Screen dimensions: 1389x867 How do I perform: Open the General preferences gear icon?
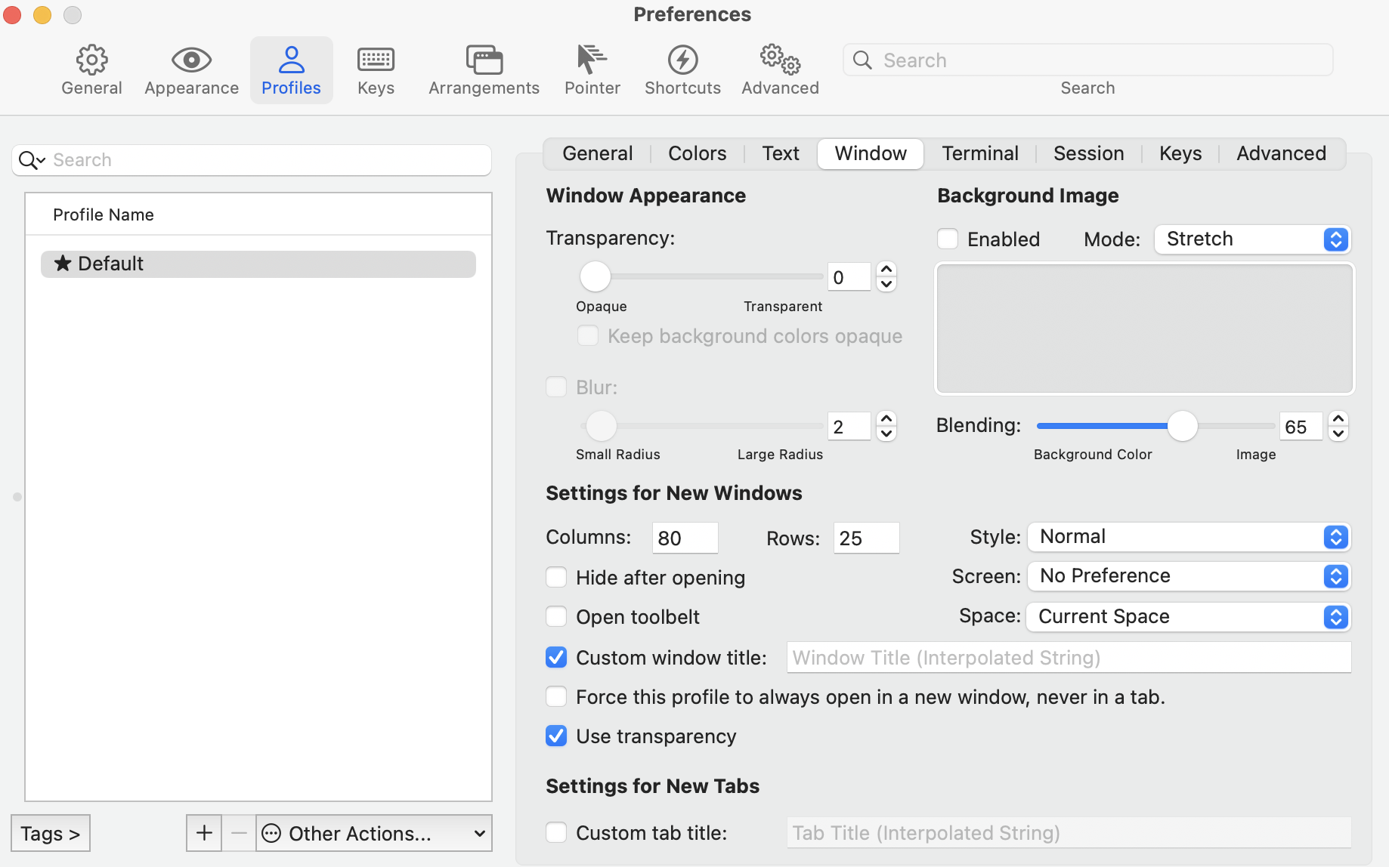click(91, 60)
